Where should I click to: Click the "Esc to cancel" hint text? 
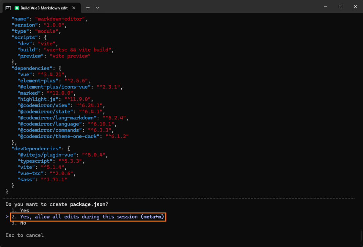[25, 235]
